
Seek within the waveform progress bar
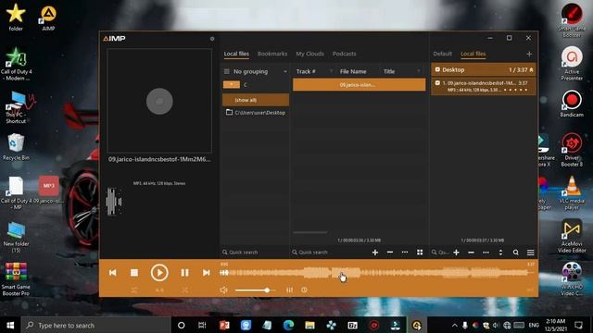377,273
